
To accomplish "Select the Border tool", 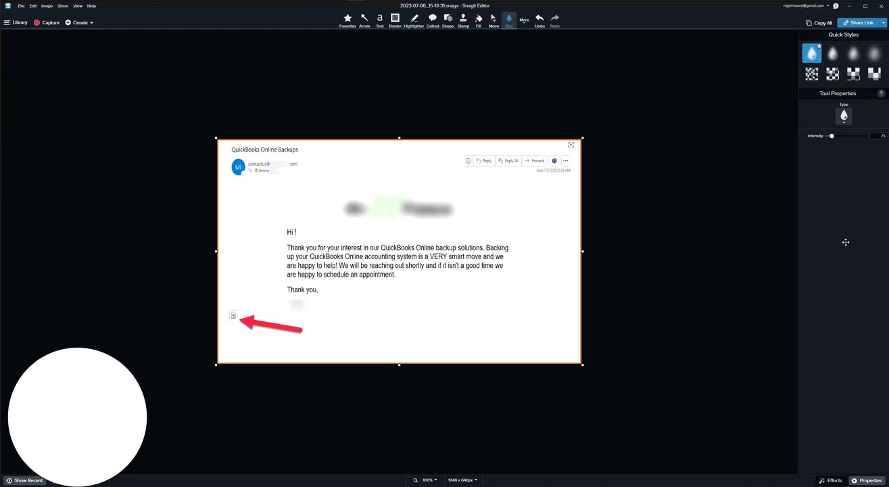I will pos(395,21).
